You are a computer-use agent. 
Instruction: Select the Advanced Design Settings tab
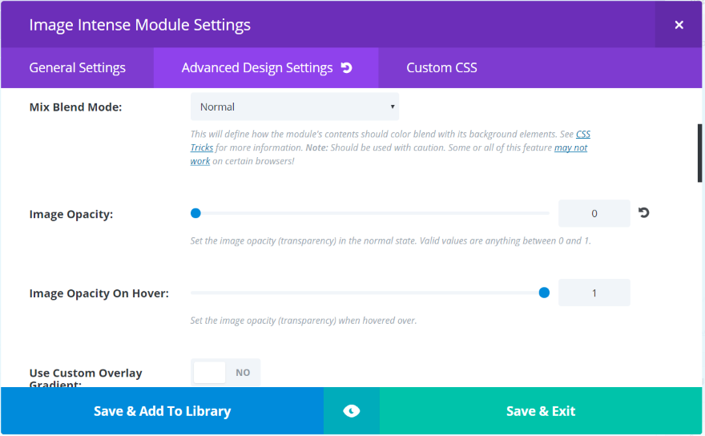256,67
